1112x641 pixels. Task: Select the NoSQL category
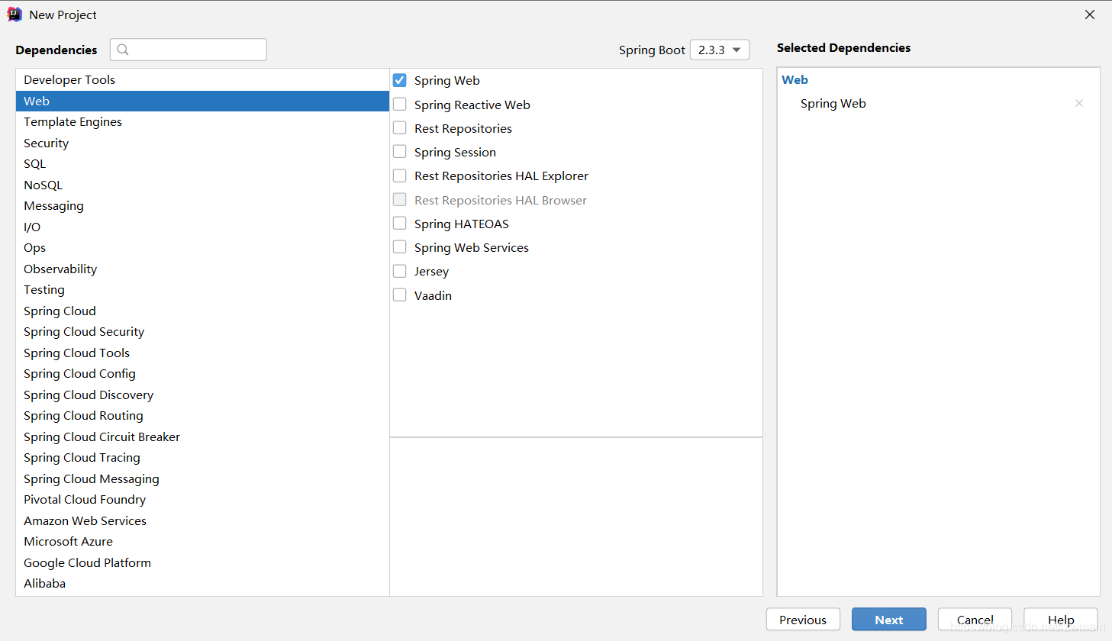click(x=202, y=185)
